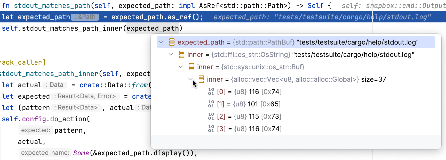Click the &Path type inlay hint
Image resolution: width=446 pixels, height=160 pixels.
85,17
